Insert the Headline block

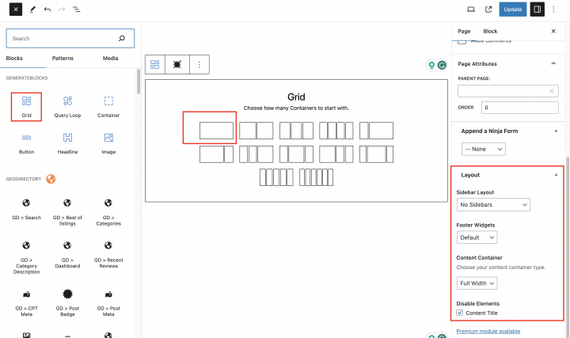pyautogui.click(x=67, y=142)
